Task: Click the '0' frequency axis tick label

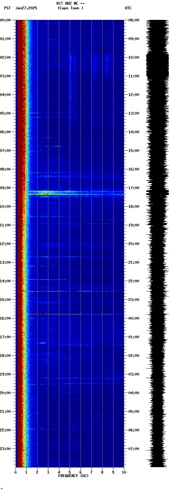Action: pyautogui.click(x=15, y=472)
